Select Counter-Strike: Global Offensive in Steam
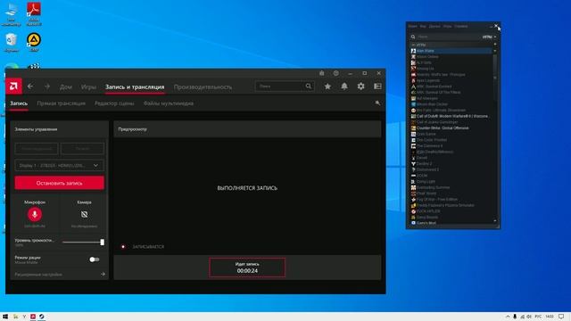 pyautogui.click(x=452, y=128)
